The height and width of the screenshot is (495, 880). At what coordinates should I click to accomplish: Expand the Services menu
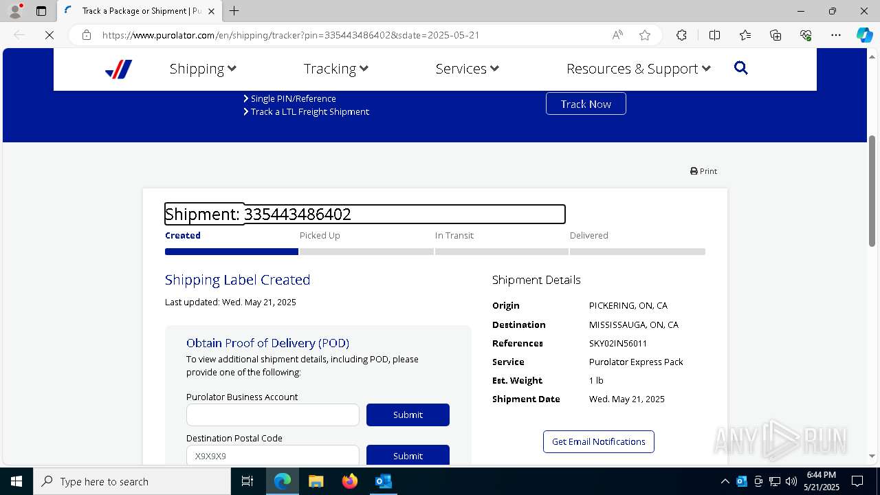(x=467, y=69)
